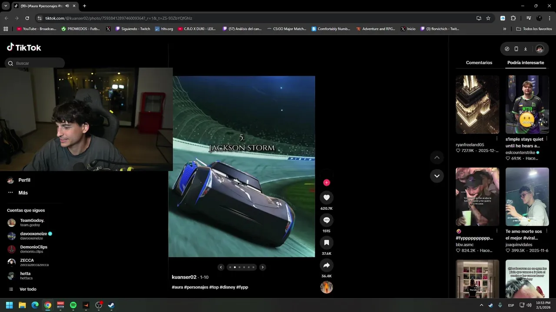556x312 pixels.
Task: Show next photo in the slideshow
Action: [262, 267]
